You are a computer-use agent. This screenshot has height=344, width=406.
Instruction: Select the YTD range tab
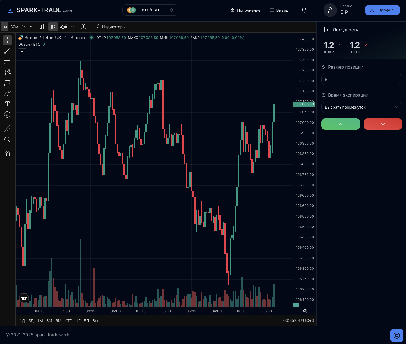pyautogui.click(x=68, y=321)
